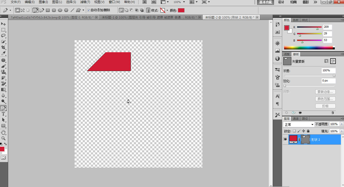
Task: Open the 滤镜(T) menu
Action: tap(85, 2)
